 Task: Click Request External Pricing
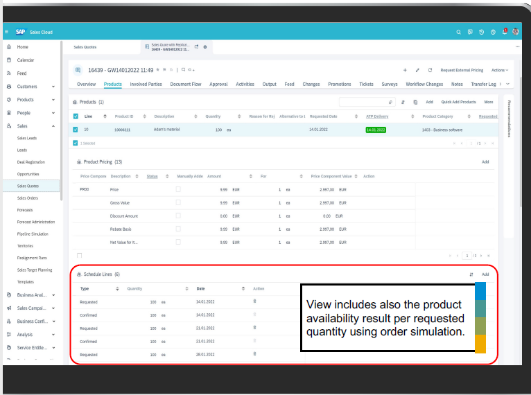click(462, 70)
